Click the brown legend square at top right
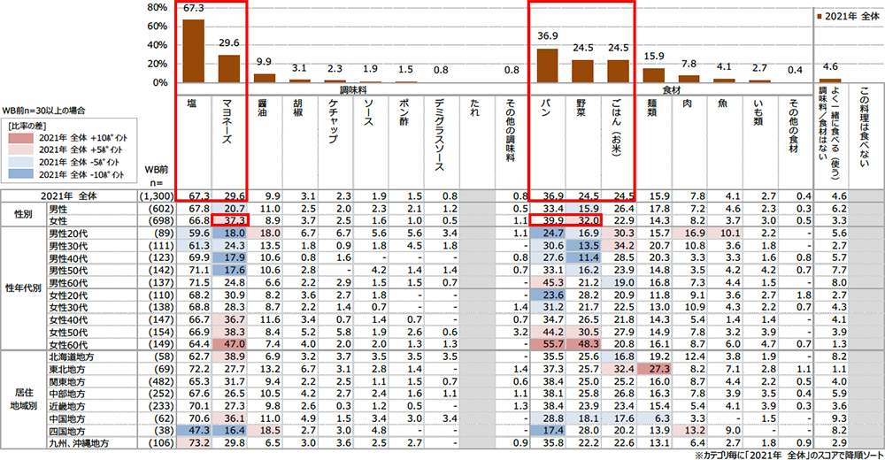Viewport: 885px width, 460px height. [819, 16]
